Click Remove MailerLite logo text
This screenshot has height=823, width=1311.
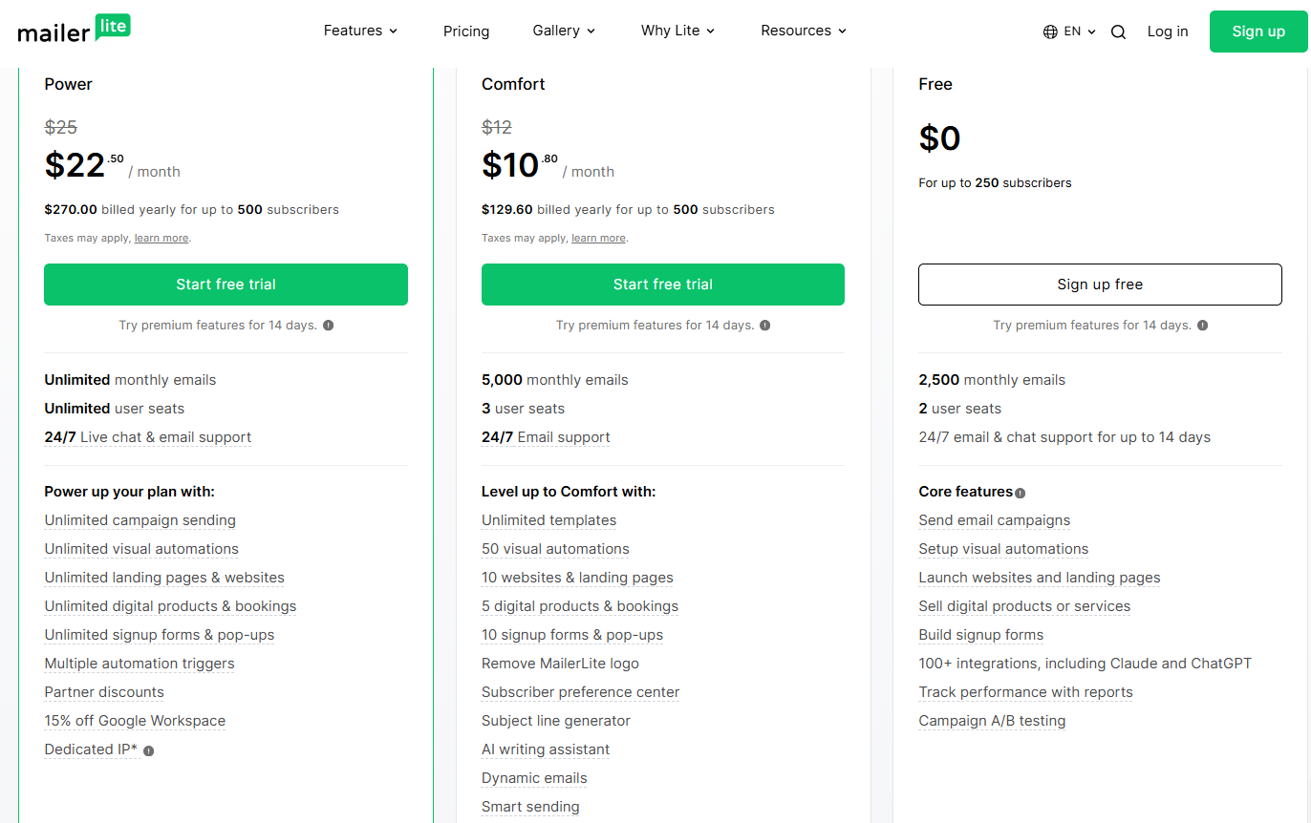tap(560, 664)
